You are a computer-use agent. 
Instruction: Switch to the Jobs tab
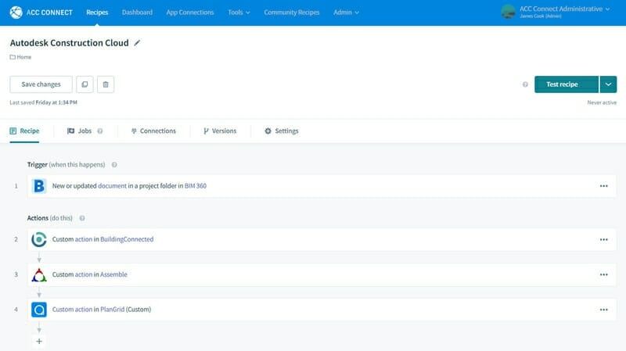(x=80, y=131)
